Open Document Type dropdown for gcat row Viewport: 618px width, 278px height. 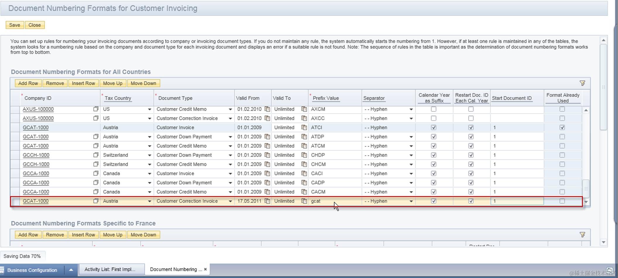[230, 201]
